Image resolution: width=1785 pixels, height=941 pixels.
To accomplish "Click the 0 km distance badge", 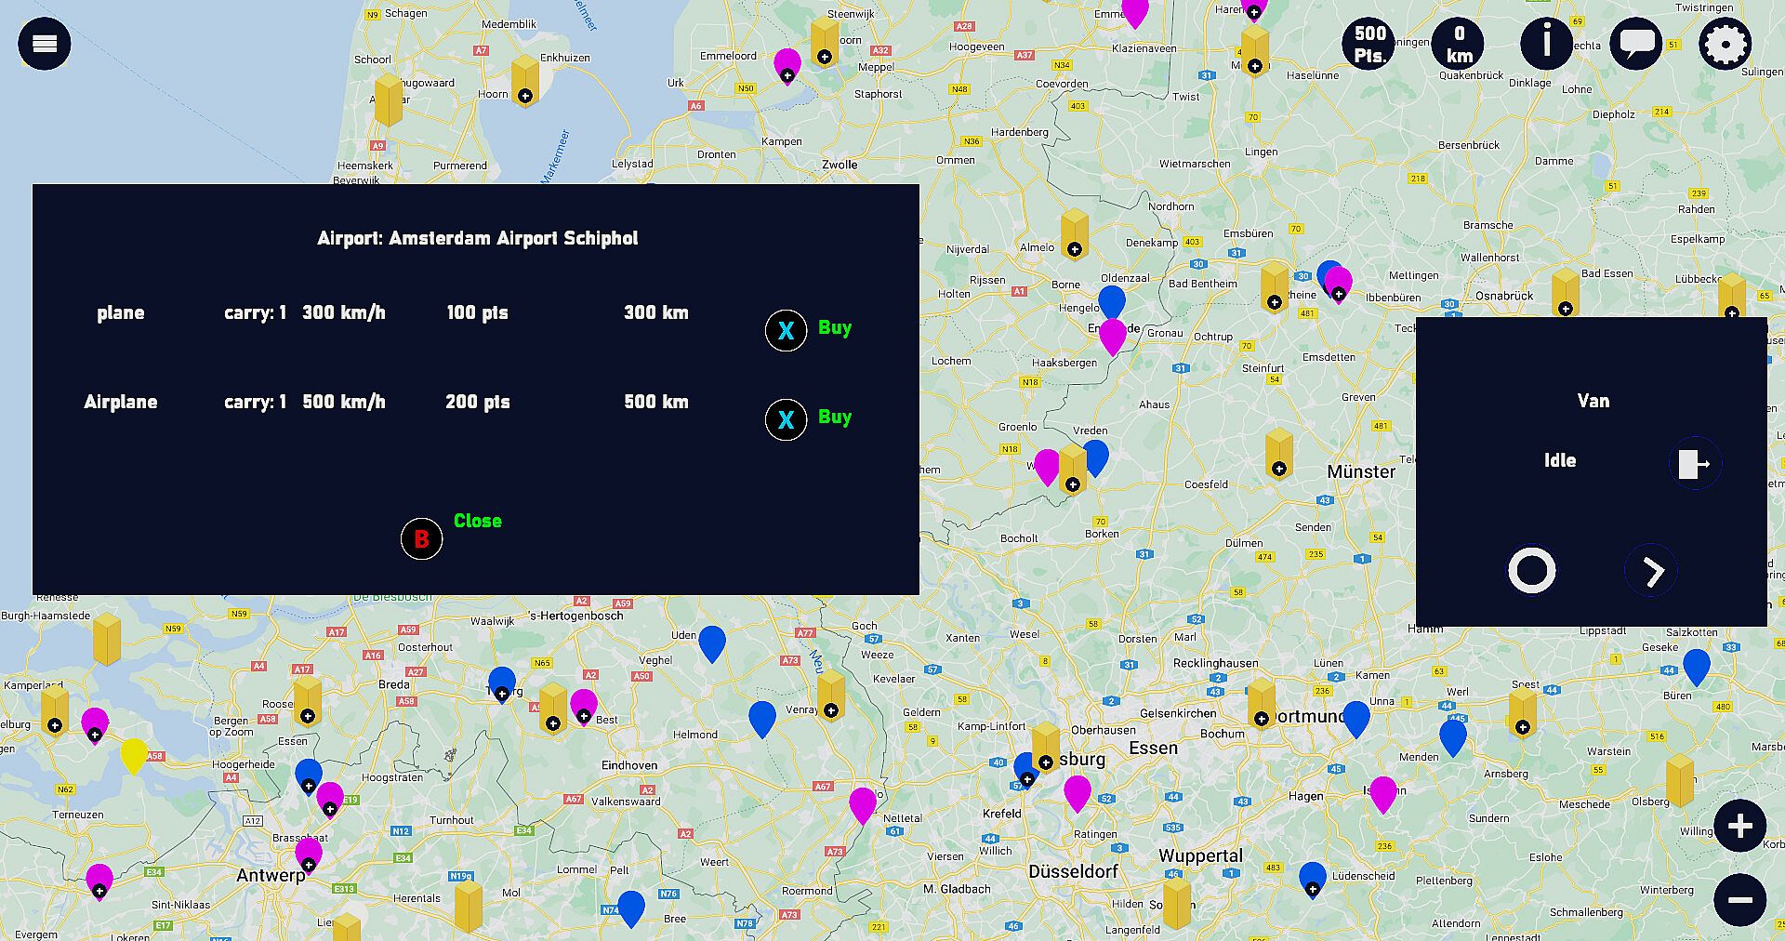I will [1459, 44].
